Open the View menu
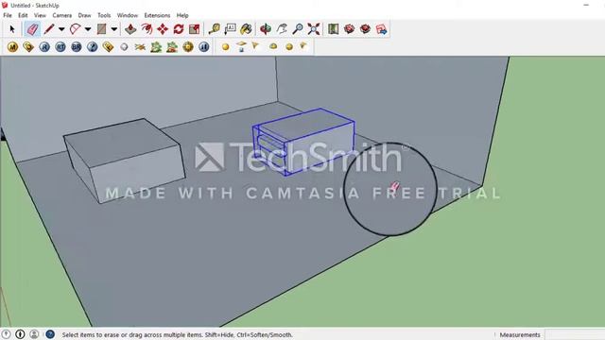Screen dimensions: 605x340 pos(40,15)
